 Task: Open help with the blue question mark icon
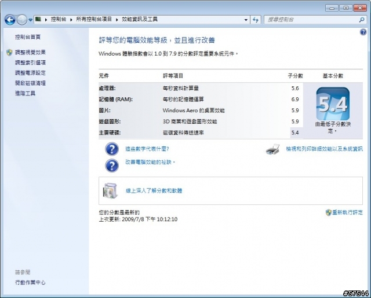[363, 32]
